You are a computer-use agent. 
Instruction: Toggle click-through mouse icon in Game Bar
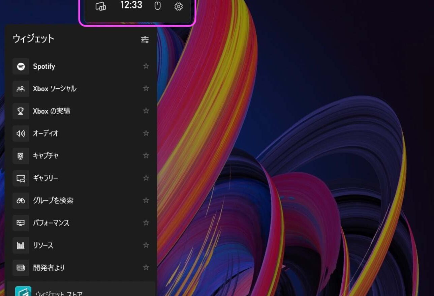[x=157, y=6]
